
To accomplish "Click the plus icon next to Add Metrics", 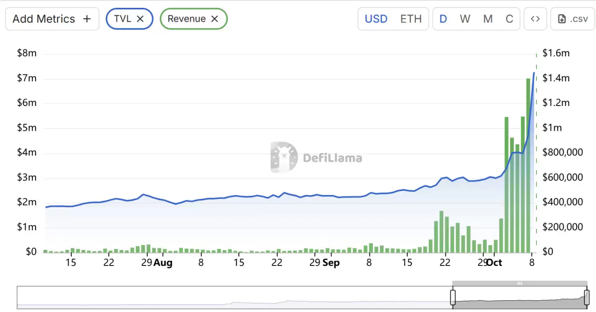I will coord(87,19).
